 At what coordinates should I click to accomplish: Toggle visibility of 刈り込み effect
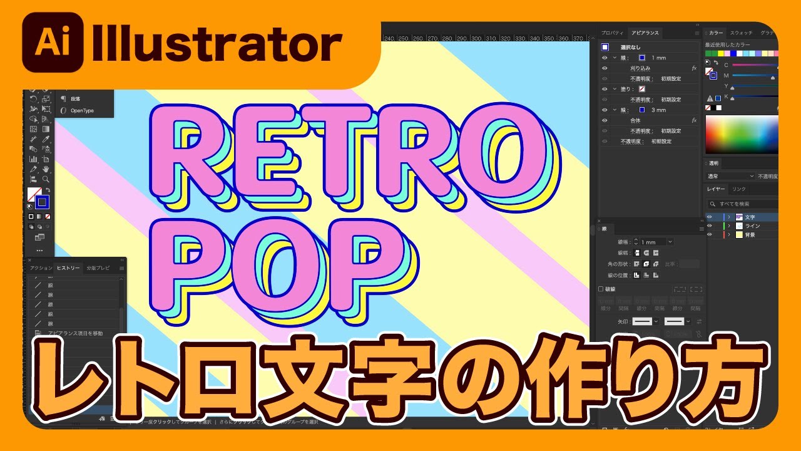tap(605, 68)
